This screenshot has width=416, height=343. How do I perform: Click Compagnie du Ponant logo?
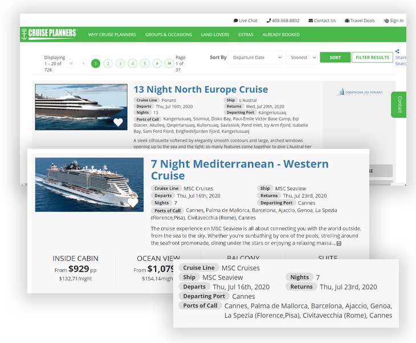coord(360,92)
